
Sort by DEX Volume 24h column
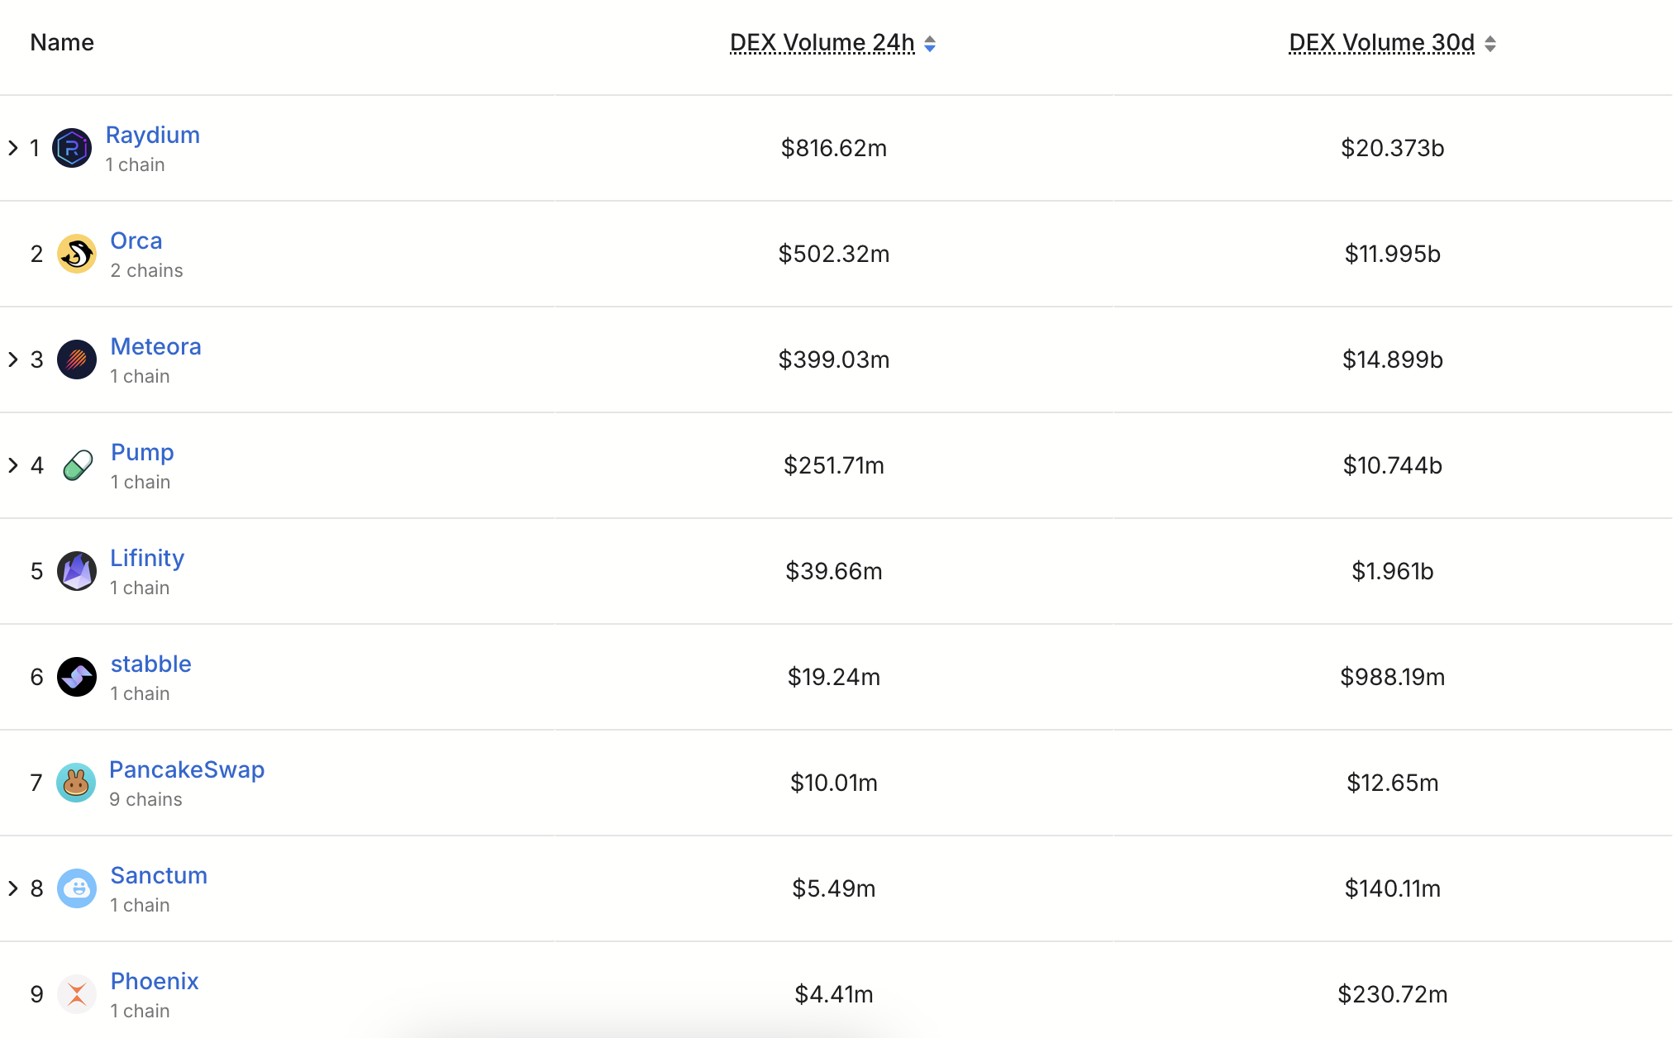(x=822, y=43)
